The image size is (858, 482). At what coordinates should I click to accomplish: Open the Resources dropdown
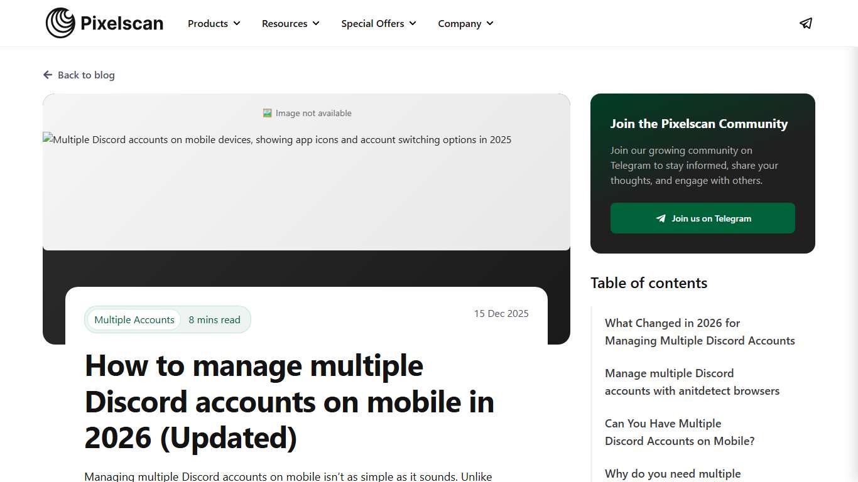(290, 23)
